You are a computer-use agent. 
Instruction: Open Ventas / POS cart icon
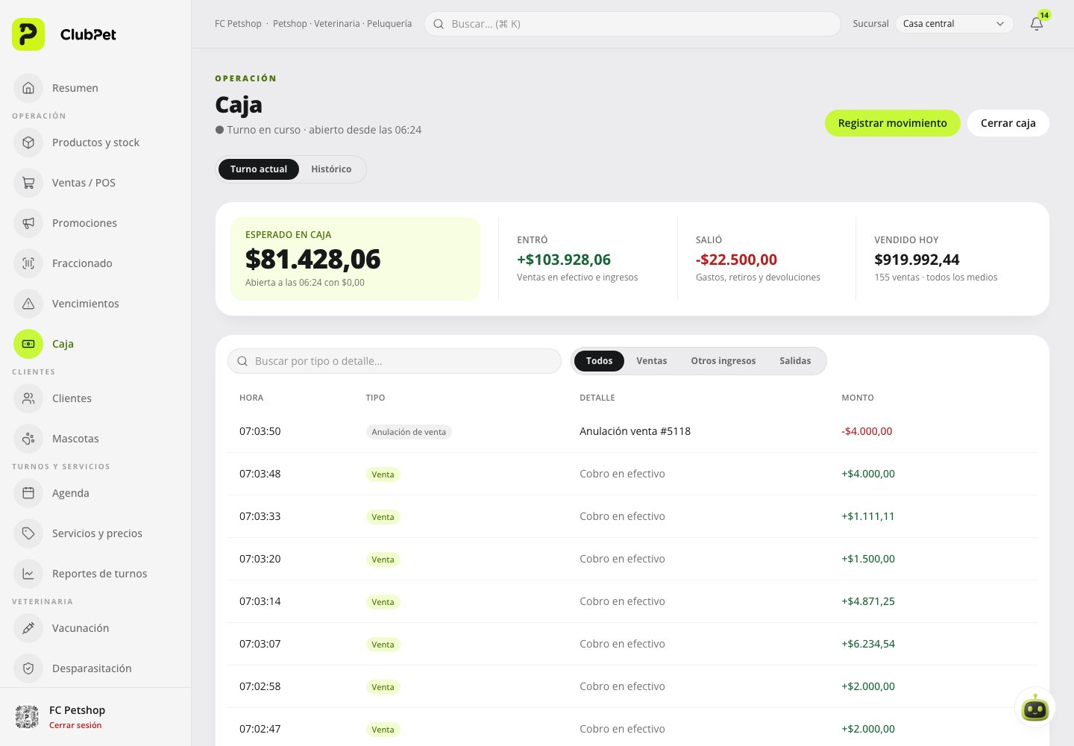[x=28, y=183]
